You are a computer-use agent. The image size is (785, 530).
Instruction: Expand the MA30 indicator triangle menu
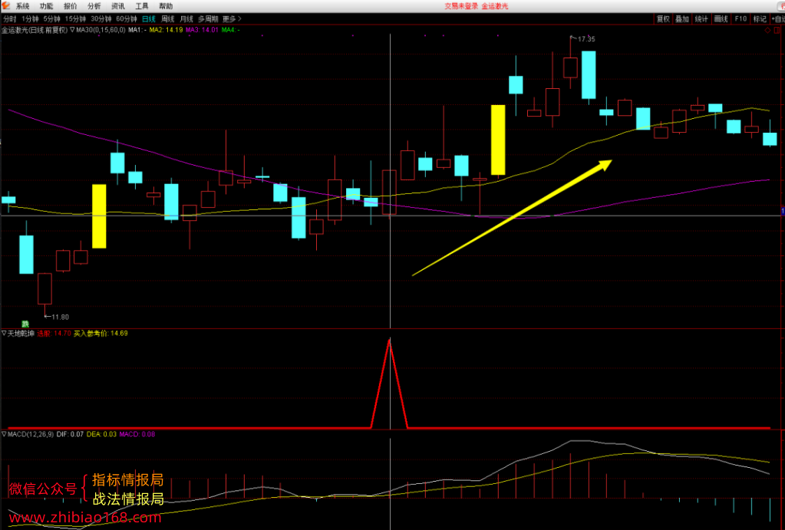pyautogui.click(x=72, y=30)
